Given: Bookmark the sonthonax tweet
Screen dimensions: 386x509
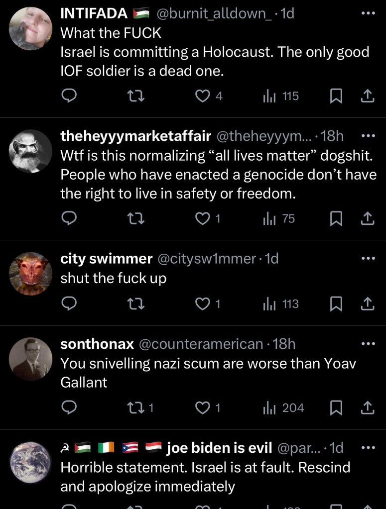Looking at the screenshot, I should pos(337,408).
